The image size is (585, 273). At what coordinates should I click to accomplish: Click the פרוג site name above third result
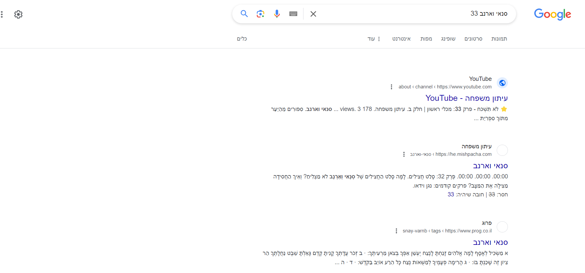[x=487, y=223]
